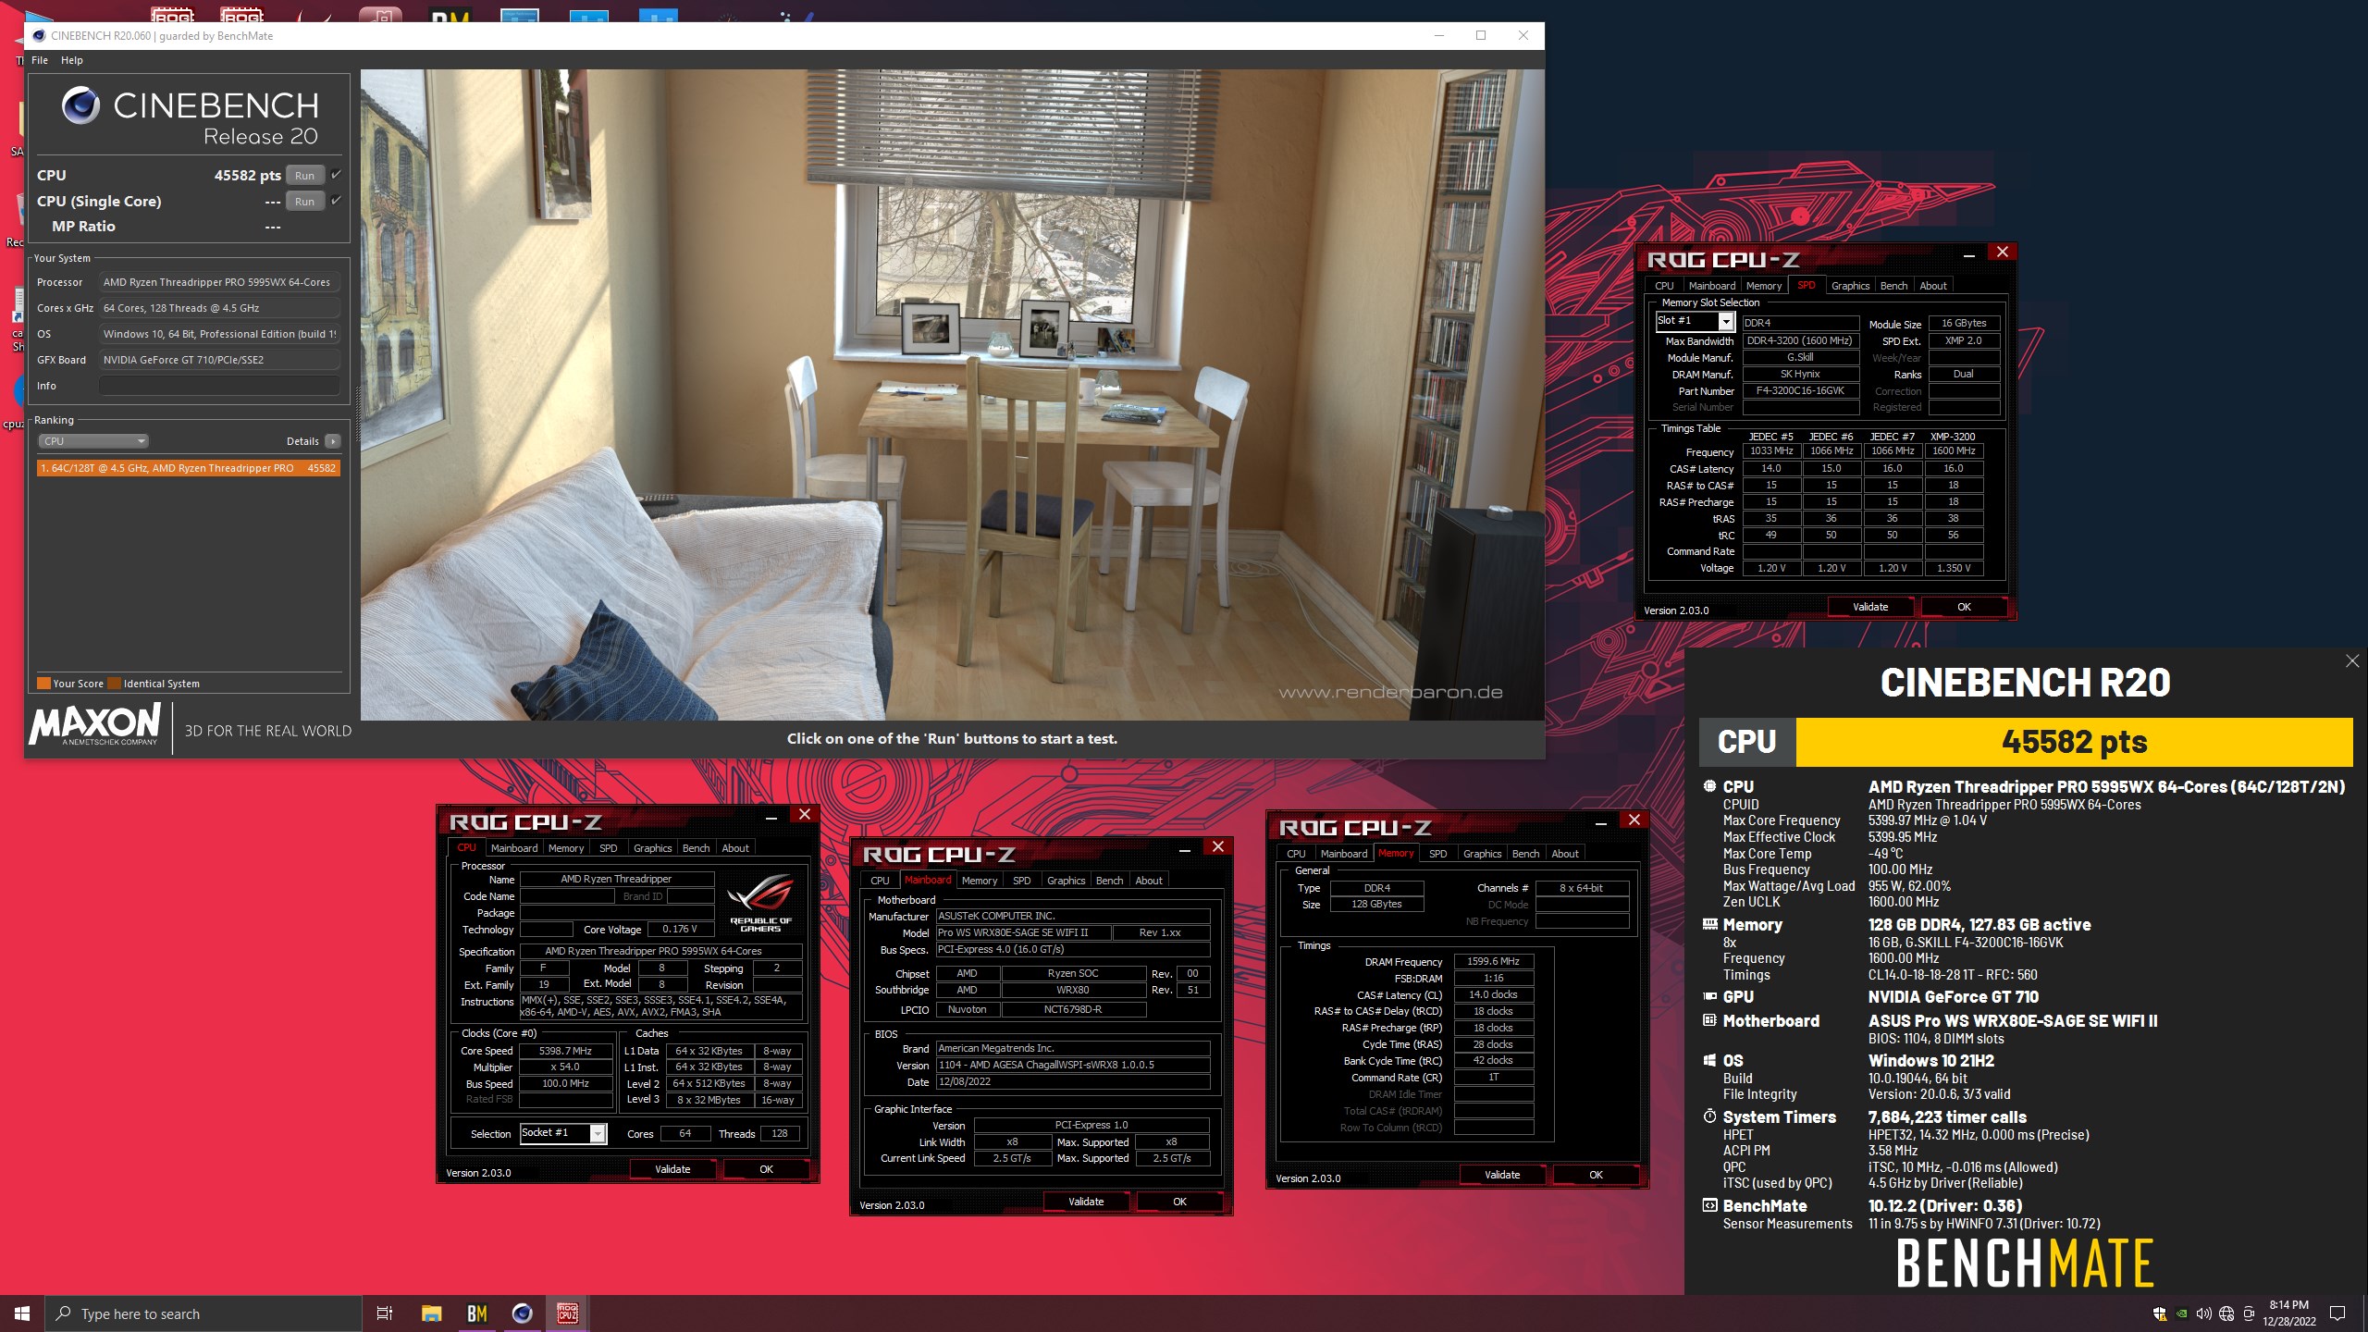Select SPD tab in CPU-Z DRAM timings window
This screenshot has width=2368, height=1332.
click(x=1437, y=854)
